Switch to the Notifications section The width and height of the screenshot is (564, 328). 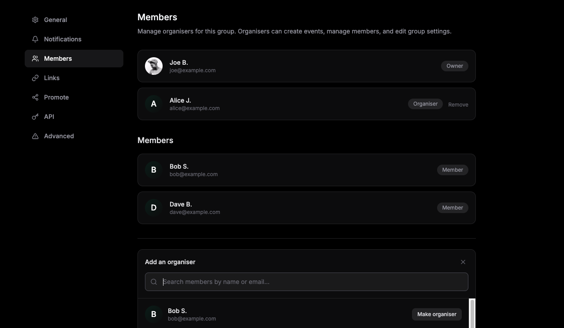tap(63, 39)
